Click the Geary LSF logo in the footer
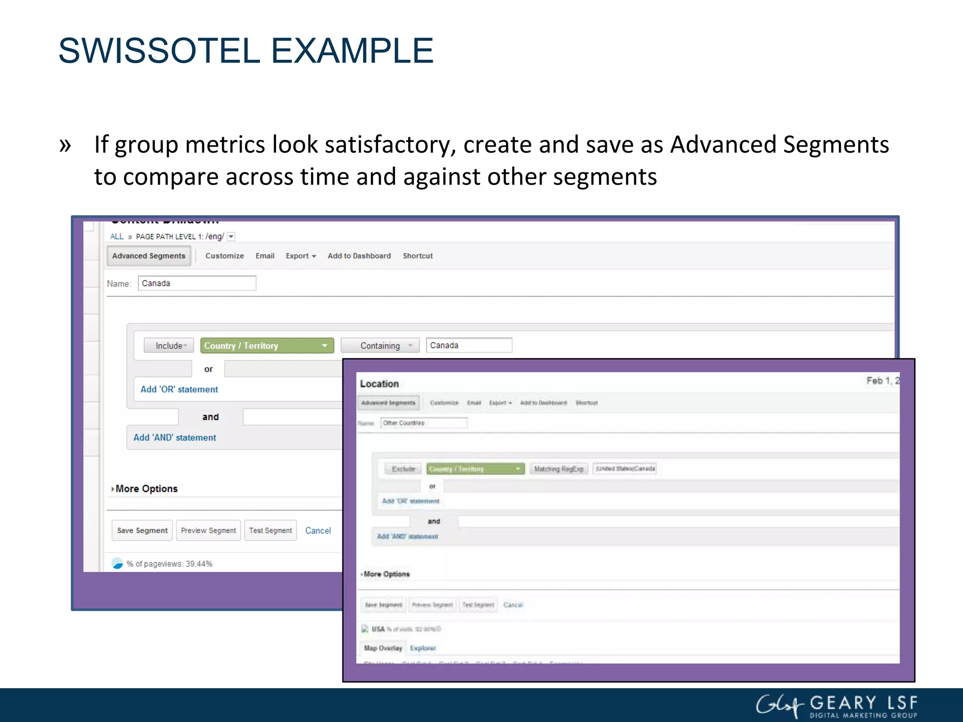The height and width of the screenshot is (722, 963). tap(837, 706)
